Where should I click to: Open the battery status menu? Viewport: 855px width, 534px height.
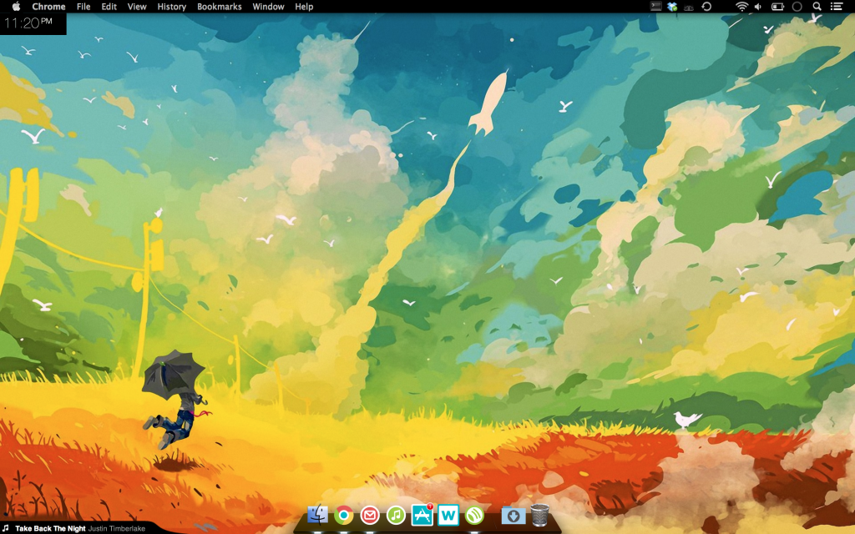[x=777, y=7]
